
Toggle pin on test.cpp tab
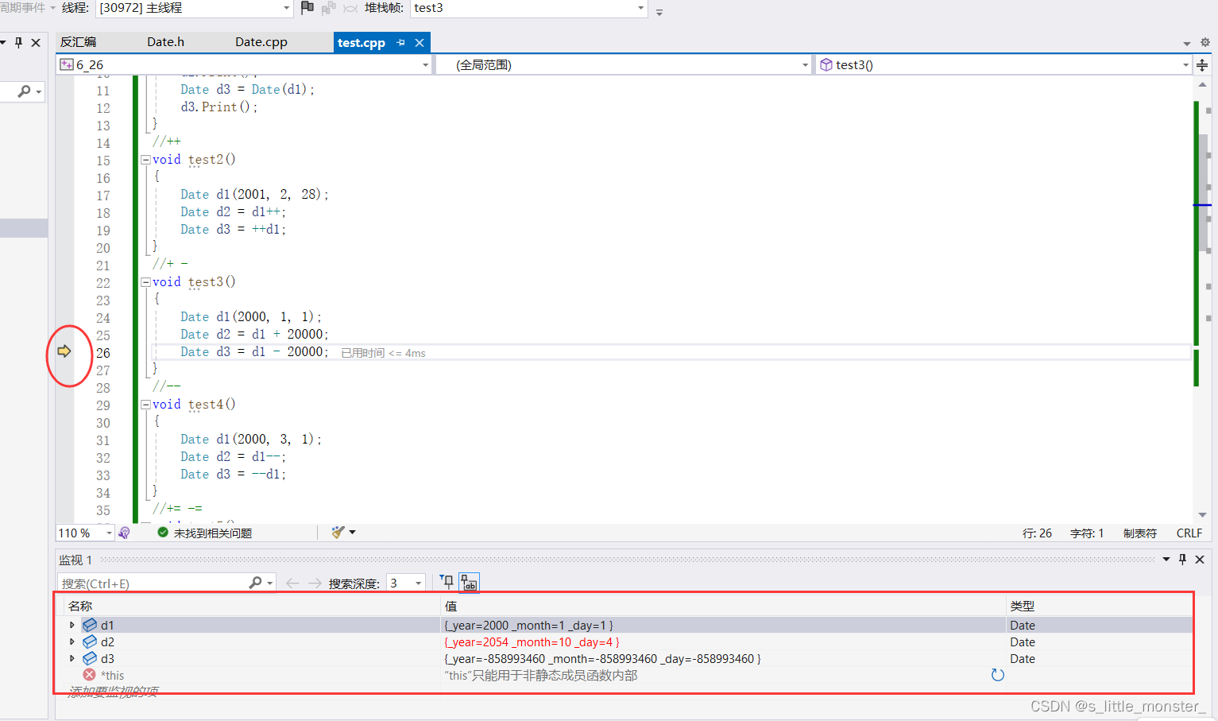pos(401,43)
